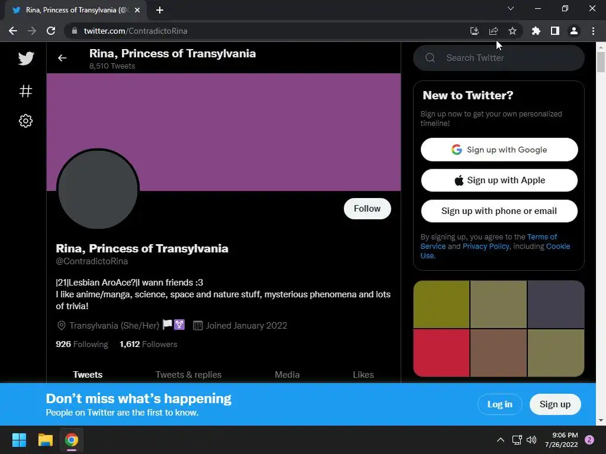The image size is (606, 454).
Task: Open the Chrome profile avatar icon
Action: pos(574,31)
